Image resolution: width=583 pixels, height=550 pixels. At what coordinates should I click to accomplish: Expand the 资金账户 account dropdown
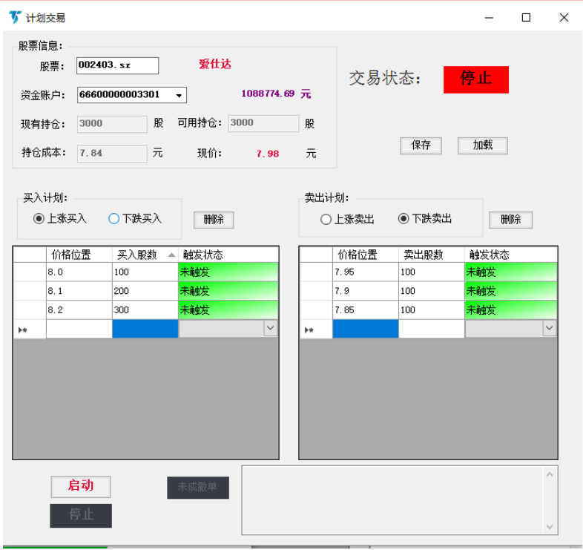click(x=179, y=95)
